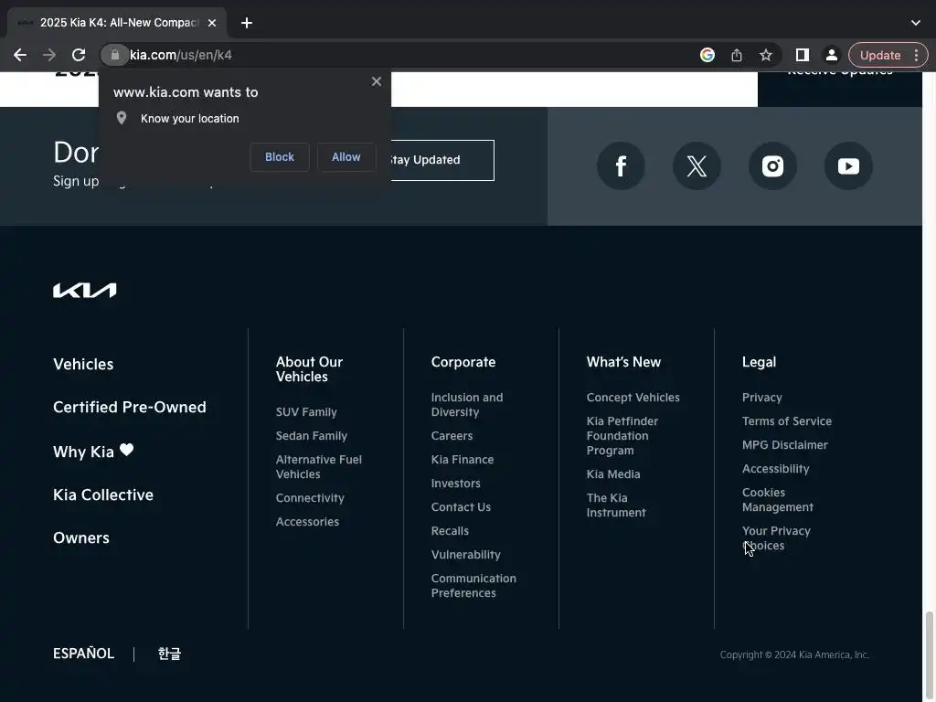Open Alternative Fuel Vehicles link
936x702 pixels.
(x=319, y=467)
